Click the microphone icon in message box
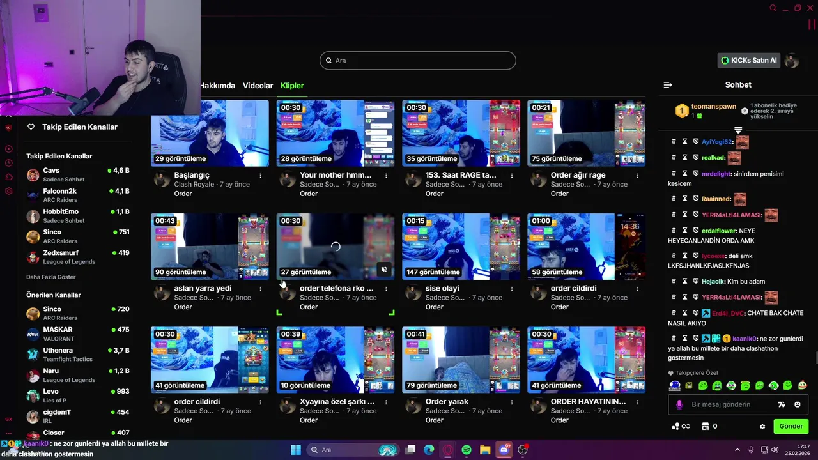The width and height of the screenshot is (818, 460). pos(679,404)
